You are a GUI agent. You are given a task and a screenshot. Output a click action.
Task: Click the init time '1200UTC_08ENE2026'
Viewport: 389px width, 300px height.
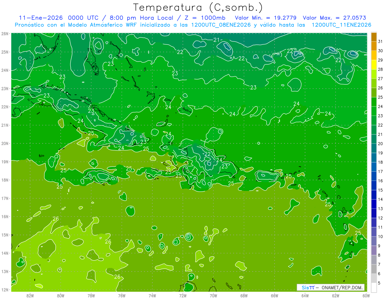coord(221,25)
